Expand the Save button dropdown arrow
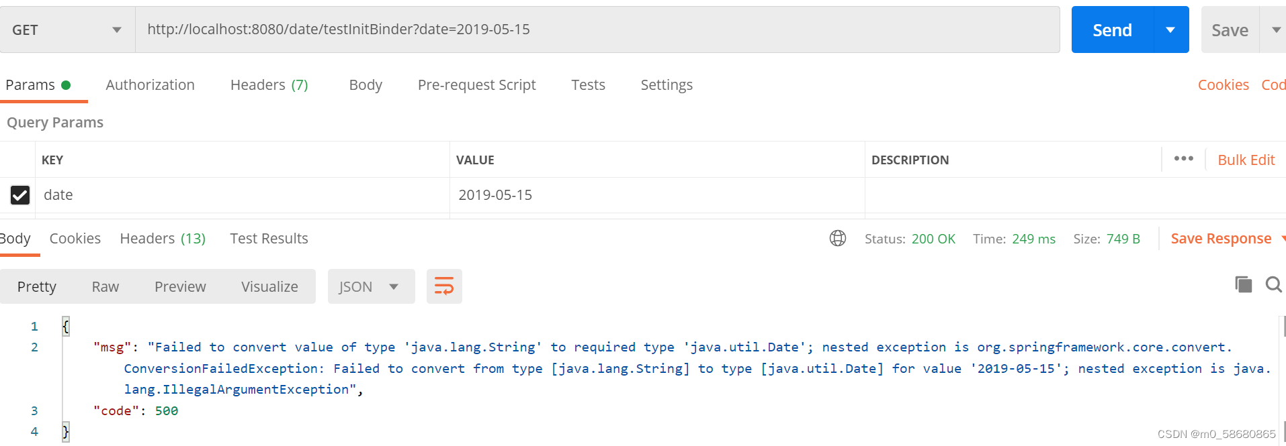Image resolution: width=1286 pixels, height=446 pixels. [x=1275, y=30]
